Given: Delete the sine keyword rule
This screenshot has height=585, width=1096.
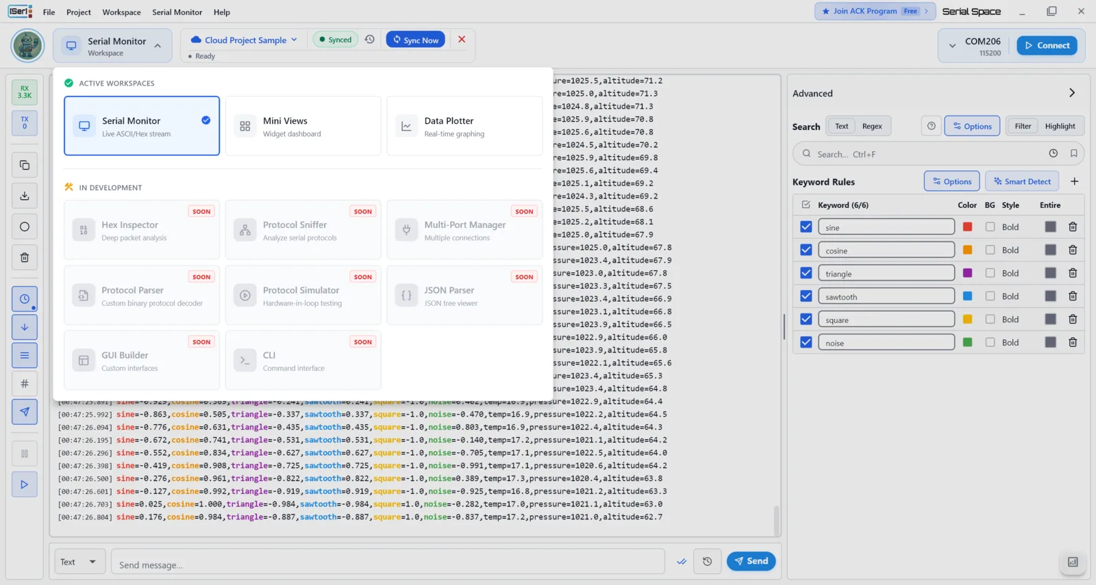Looking at the screenshot, I should [x=1073, y=227].
